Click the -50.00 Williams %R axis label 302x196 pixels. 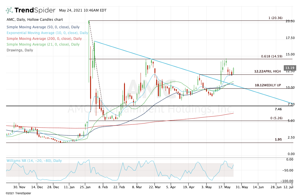point(288,170)
